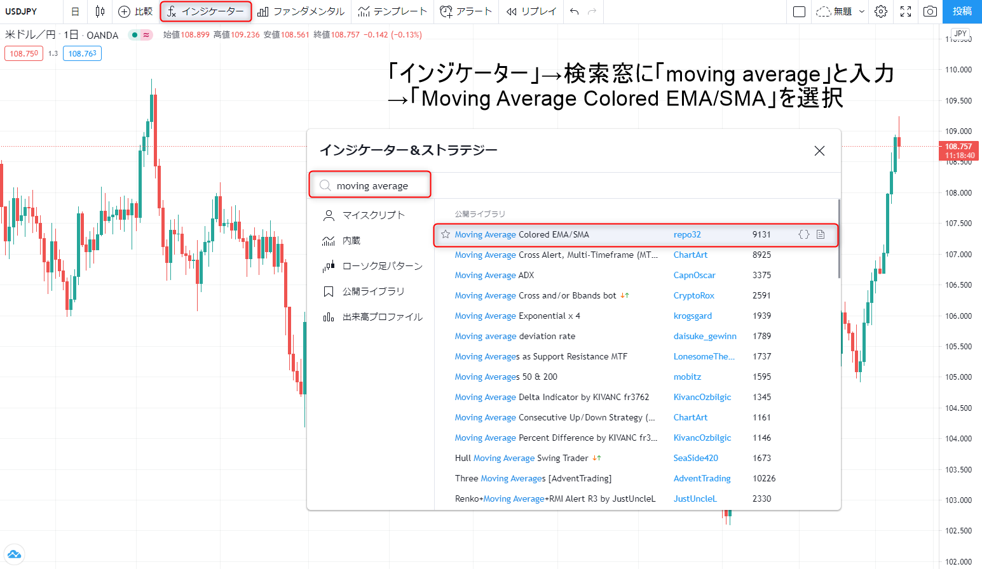Add Three Moving Averages [AdventTrading]
The height and width of the screenshot is (569, 982).
533,478
